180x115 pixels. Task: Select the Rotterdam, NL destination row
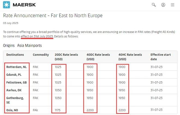(x=90, y=67)
